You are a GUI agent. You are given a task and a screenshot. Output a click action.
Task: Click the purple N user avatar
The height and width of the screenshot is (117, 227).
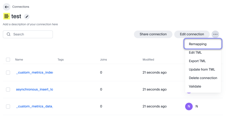click(x=189, y=106)
